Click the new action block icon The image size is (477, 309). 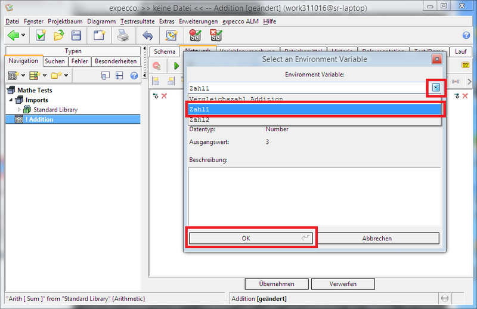13,75
